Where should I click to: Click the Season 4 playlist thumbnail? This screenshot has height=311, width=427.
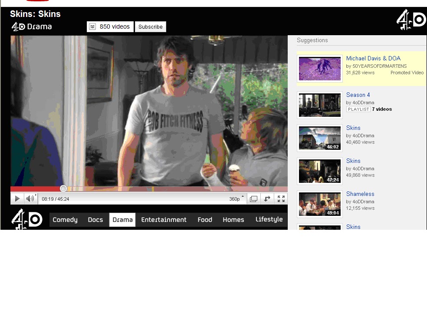(320, 105)
